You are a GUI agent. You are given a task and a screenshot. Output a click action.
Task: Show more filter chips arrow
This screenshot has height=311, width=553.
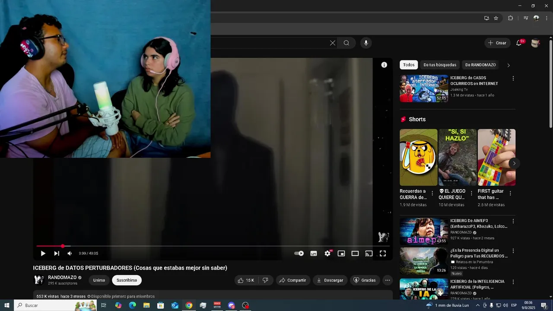point(509,65)
